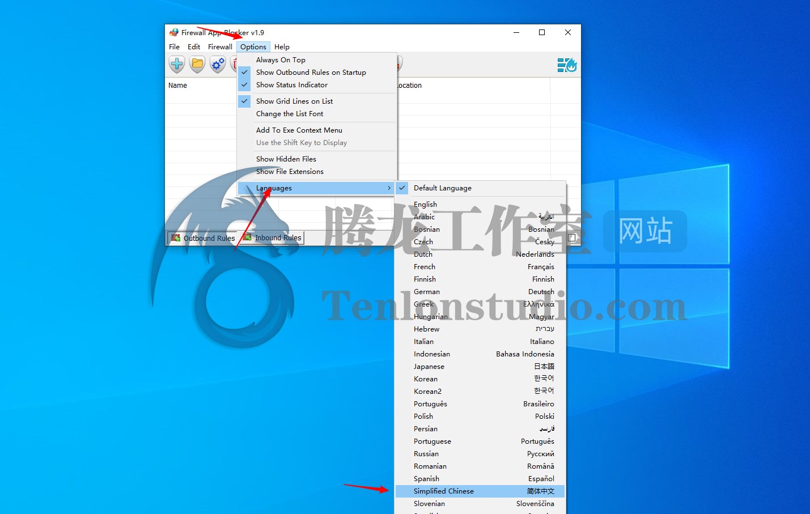The image size is (810, 514).
Task: Select English language
Action: (480, 205)
